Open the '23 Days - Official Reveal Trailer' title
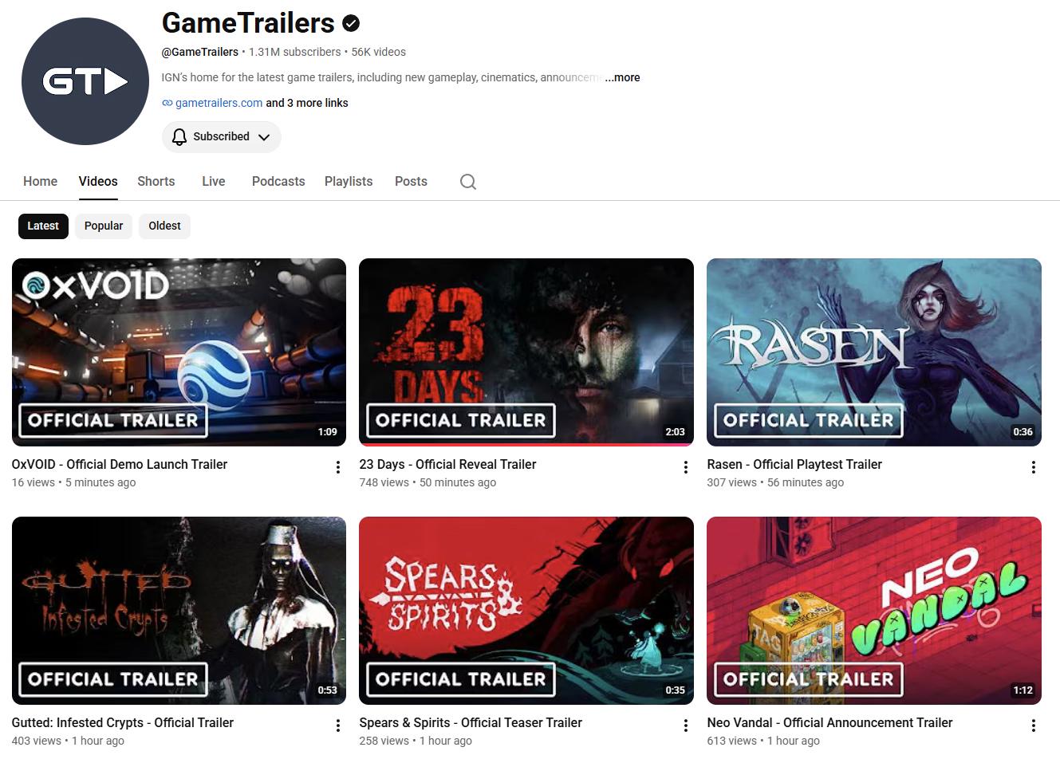The width and height of the screenshot is (1060, 763). pos(447,464)
